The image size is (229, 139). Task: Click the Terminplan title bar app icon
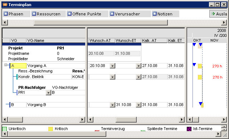click(x=5, y=5)
